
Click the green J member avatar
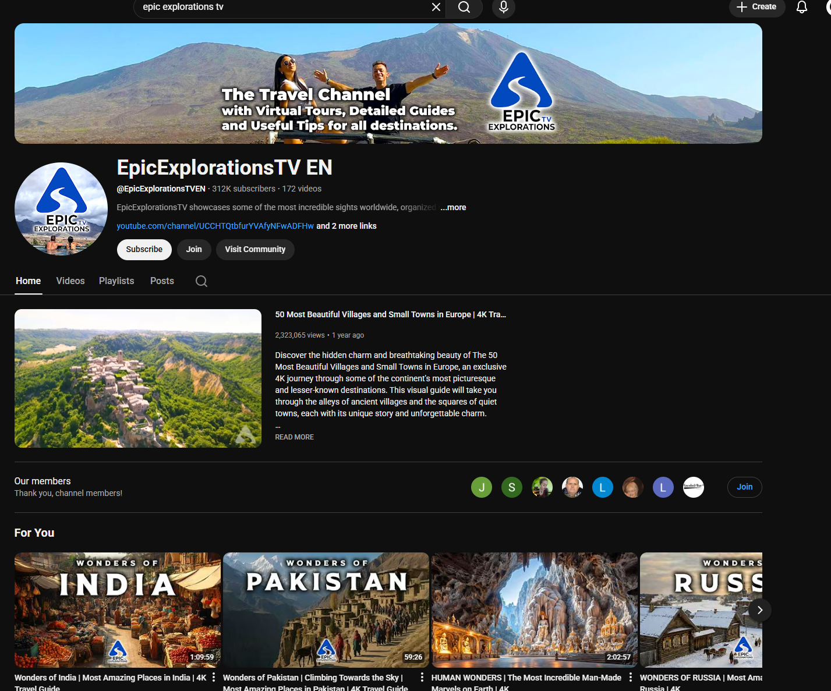tap(482, 487)
